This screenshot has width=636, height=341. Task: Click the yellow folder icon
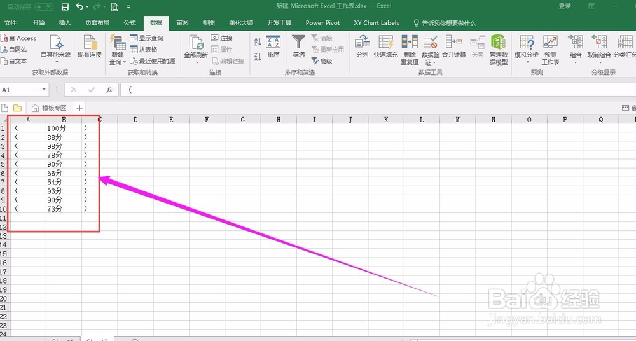pos(17,108)
